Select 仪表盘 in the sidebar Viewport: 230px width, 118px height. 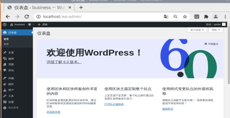pyautogui.click(x=17, y=32)
